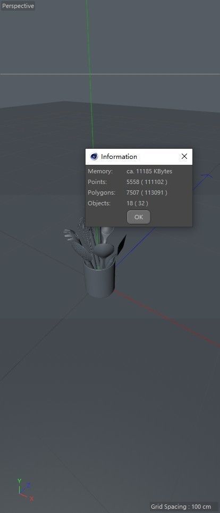Click the XYZ axis orientation gizmo

25,490
